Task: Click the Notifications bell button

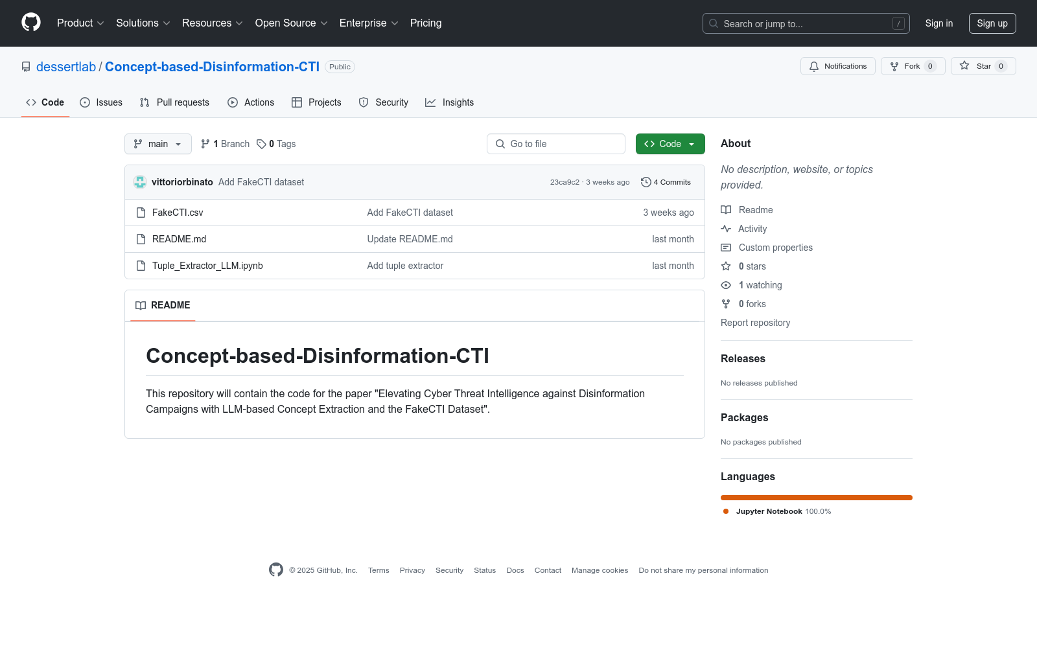Action: pyautogui.click(x=838, y=66)
